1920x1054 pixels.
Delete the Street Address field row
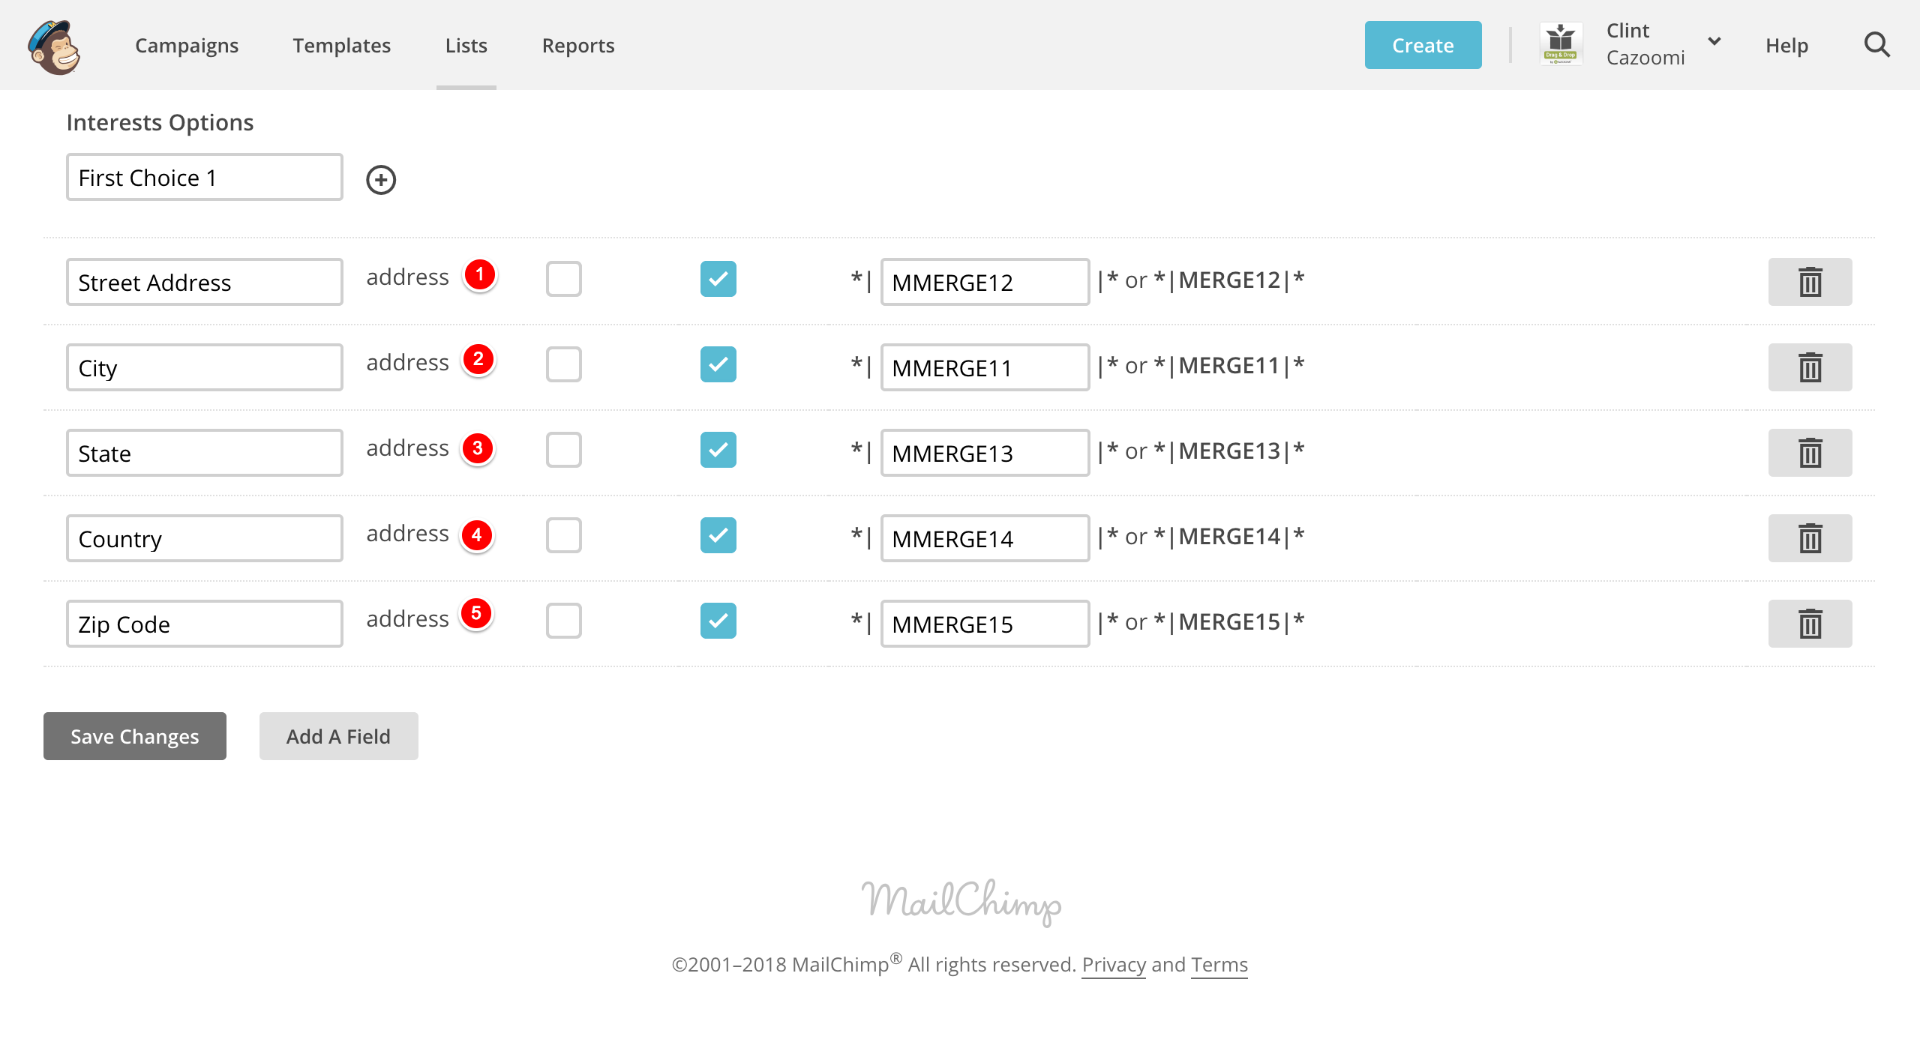(x=1810, y=282)
